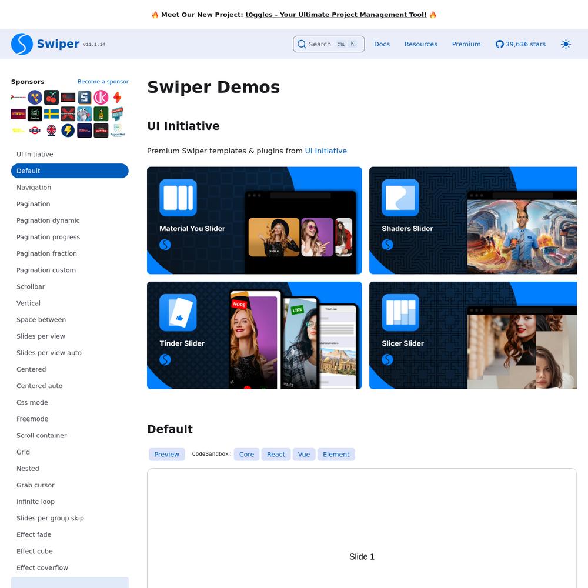Open the Tinder Slider phone mockups preview

tap(293, 339)
